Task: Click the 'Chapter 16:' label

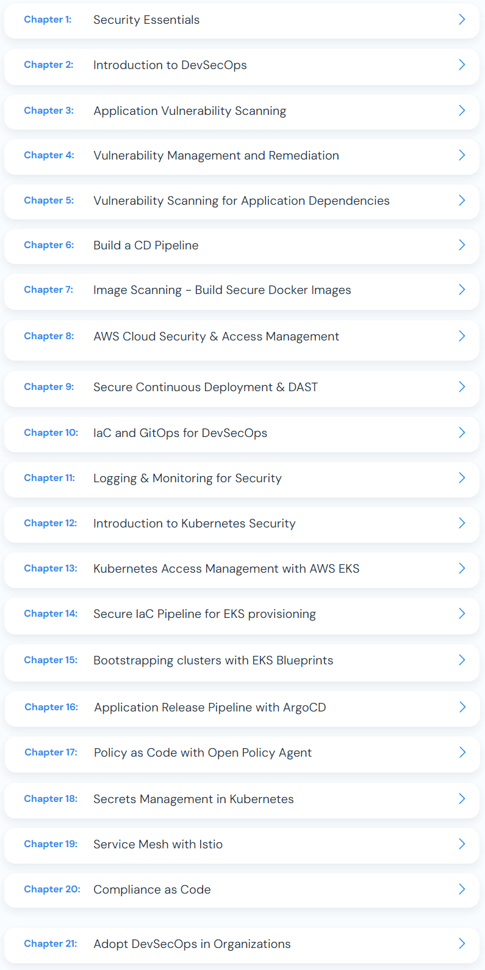Action: click(x=51, y=707)
